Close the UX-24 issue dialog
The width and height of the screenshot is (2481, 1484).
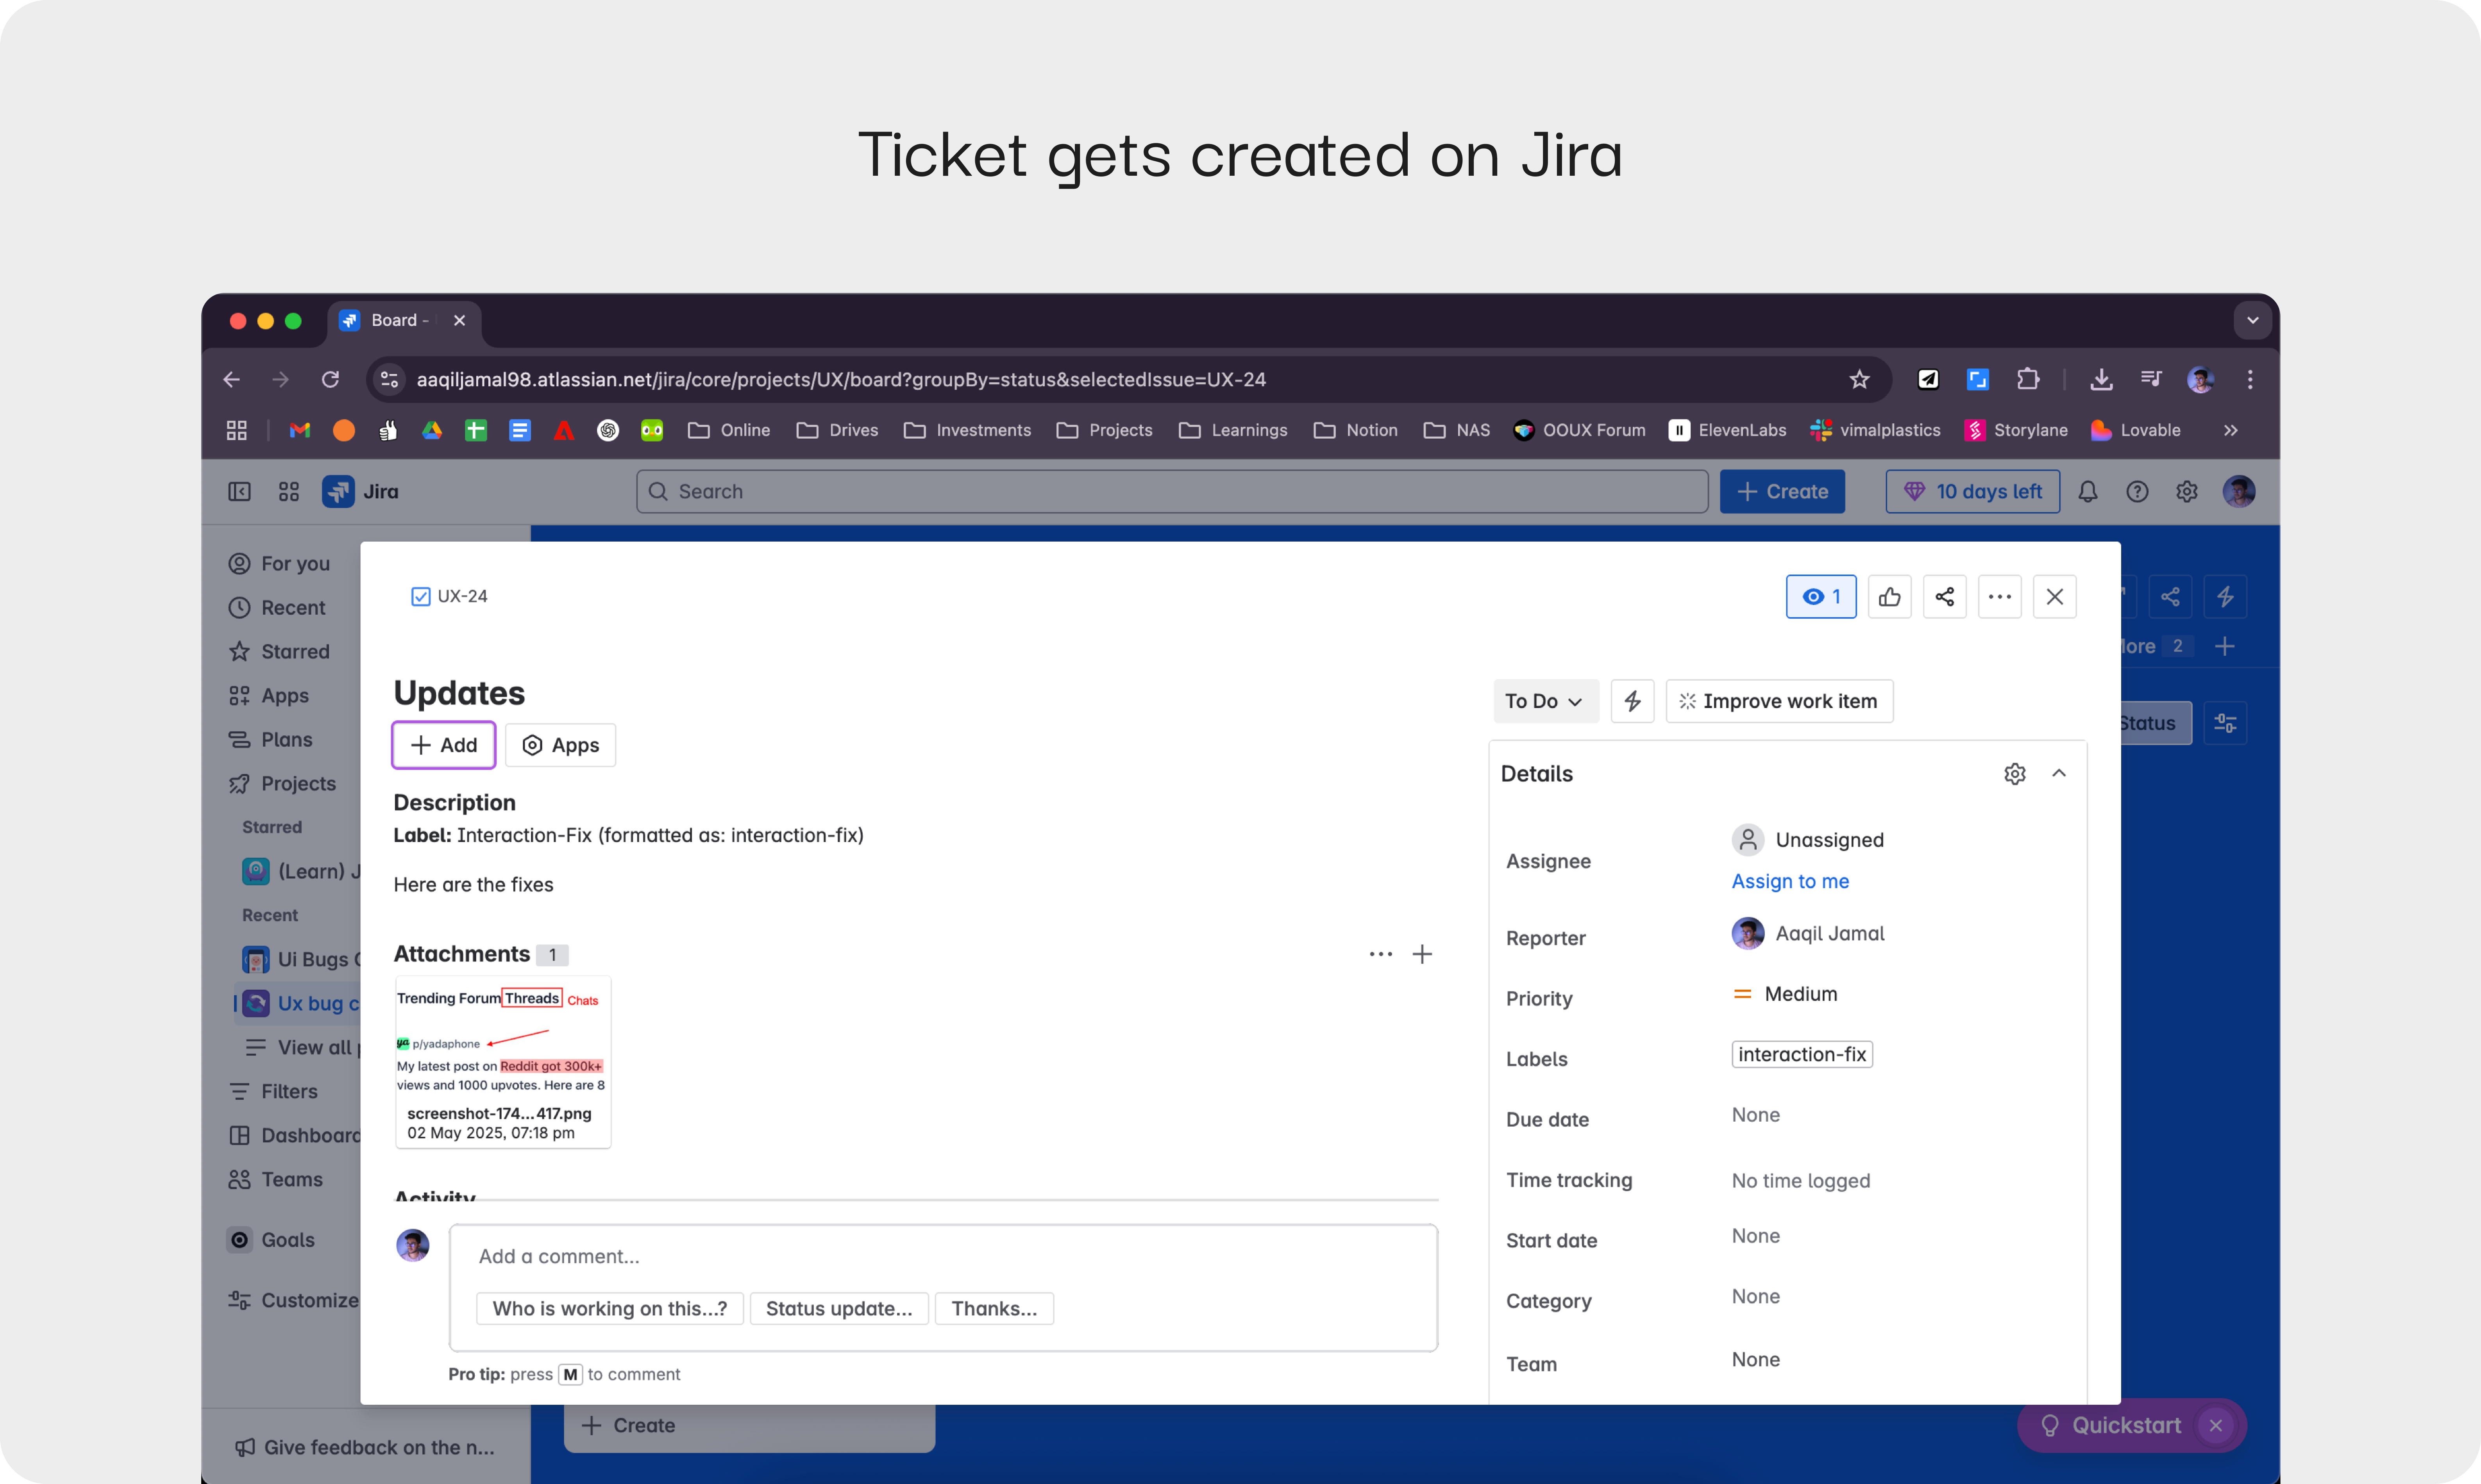[x=2055, y=597]
